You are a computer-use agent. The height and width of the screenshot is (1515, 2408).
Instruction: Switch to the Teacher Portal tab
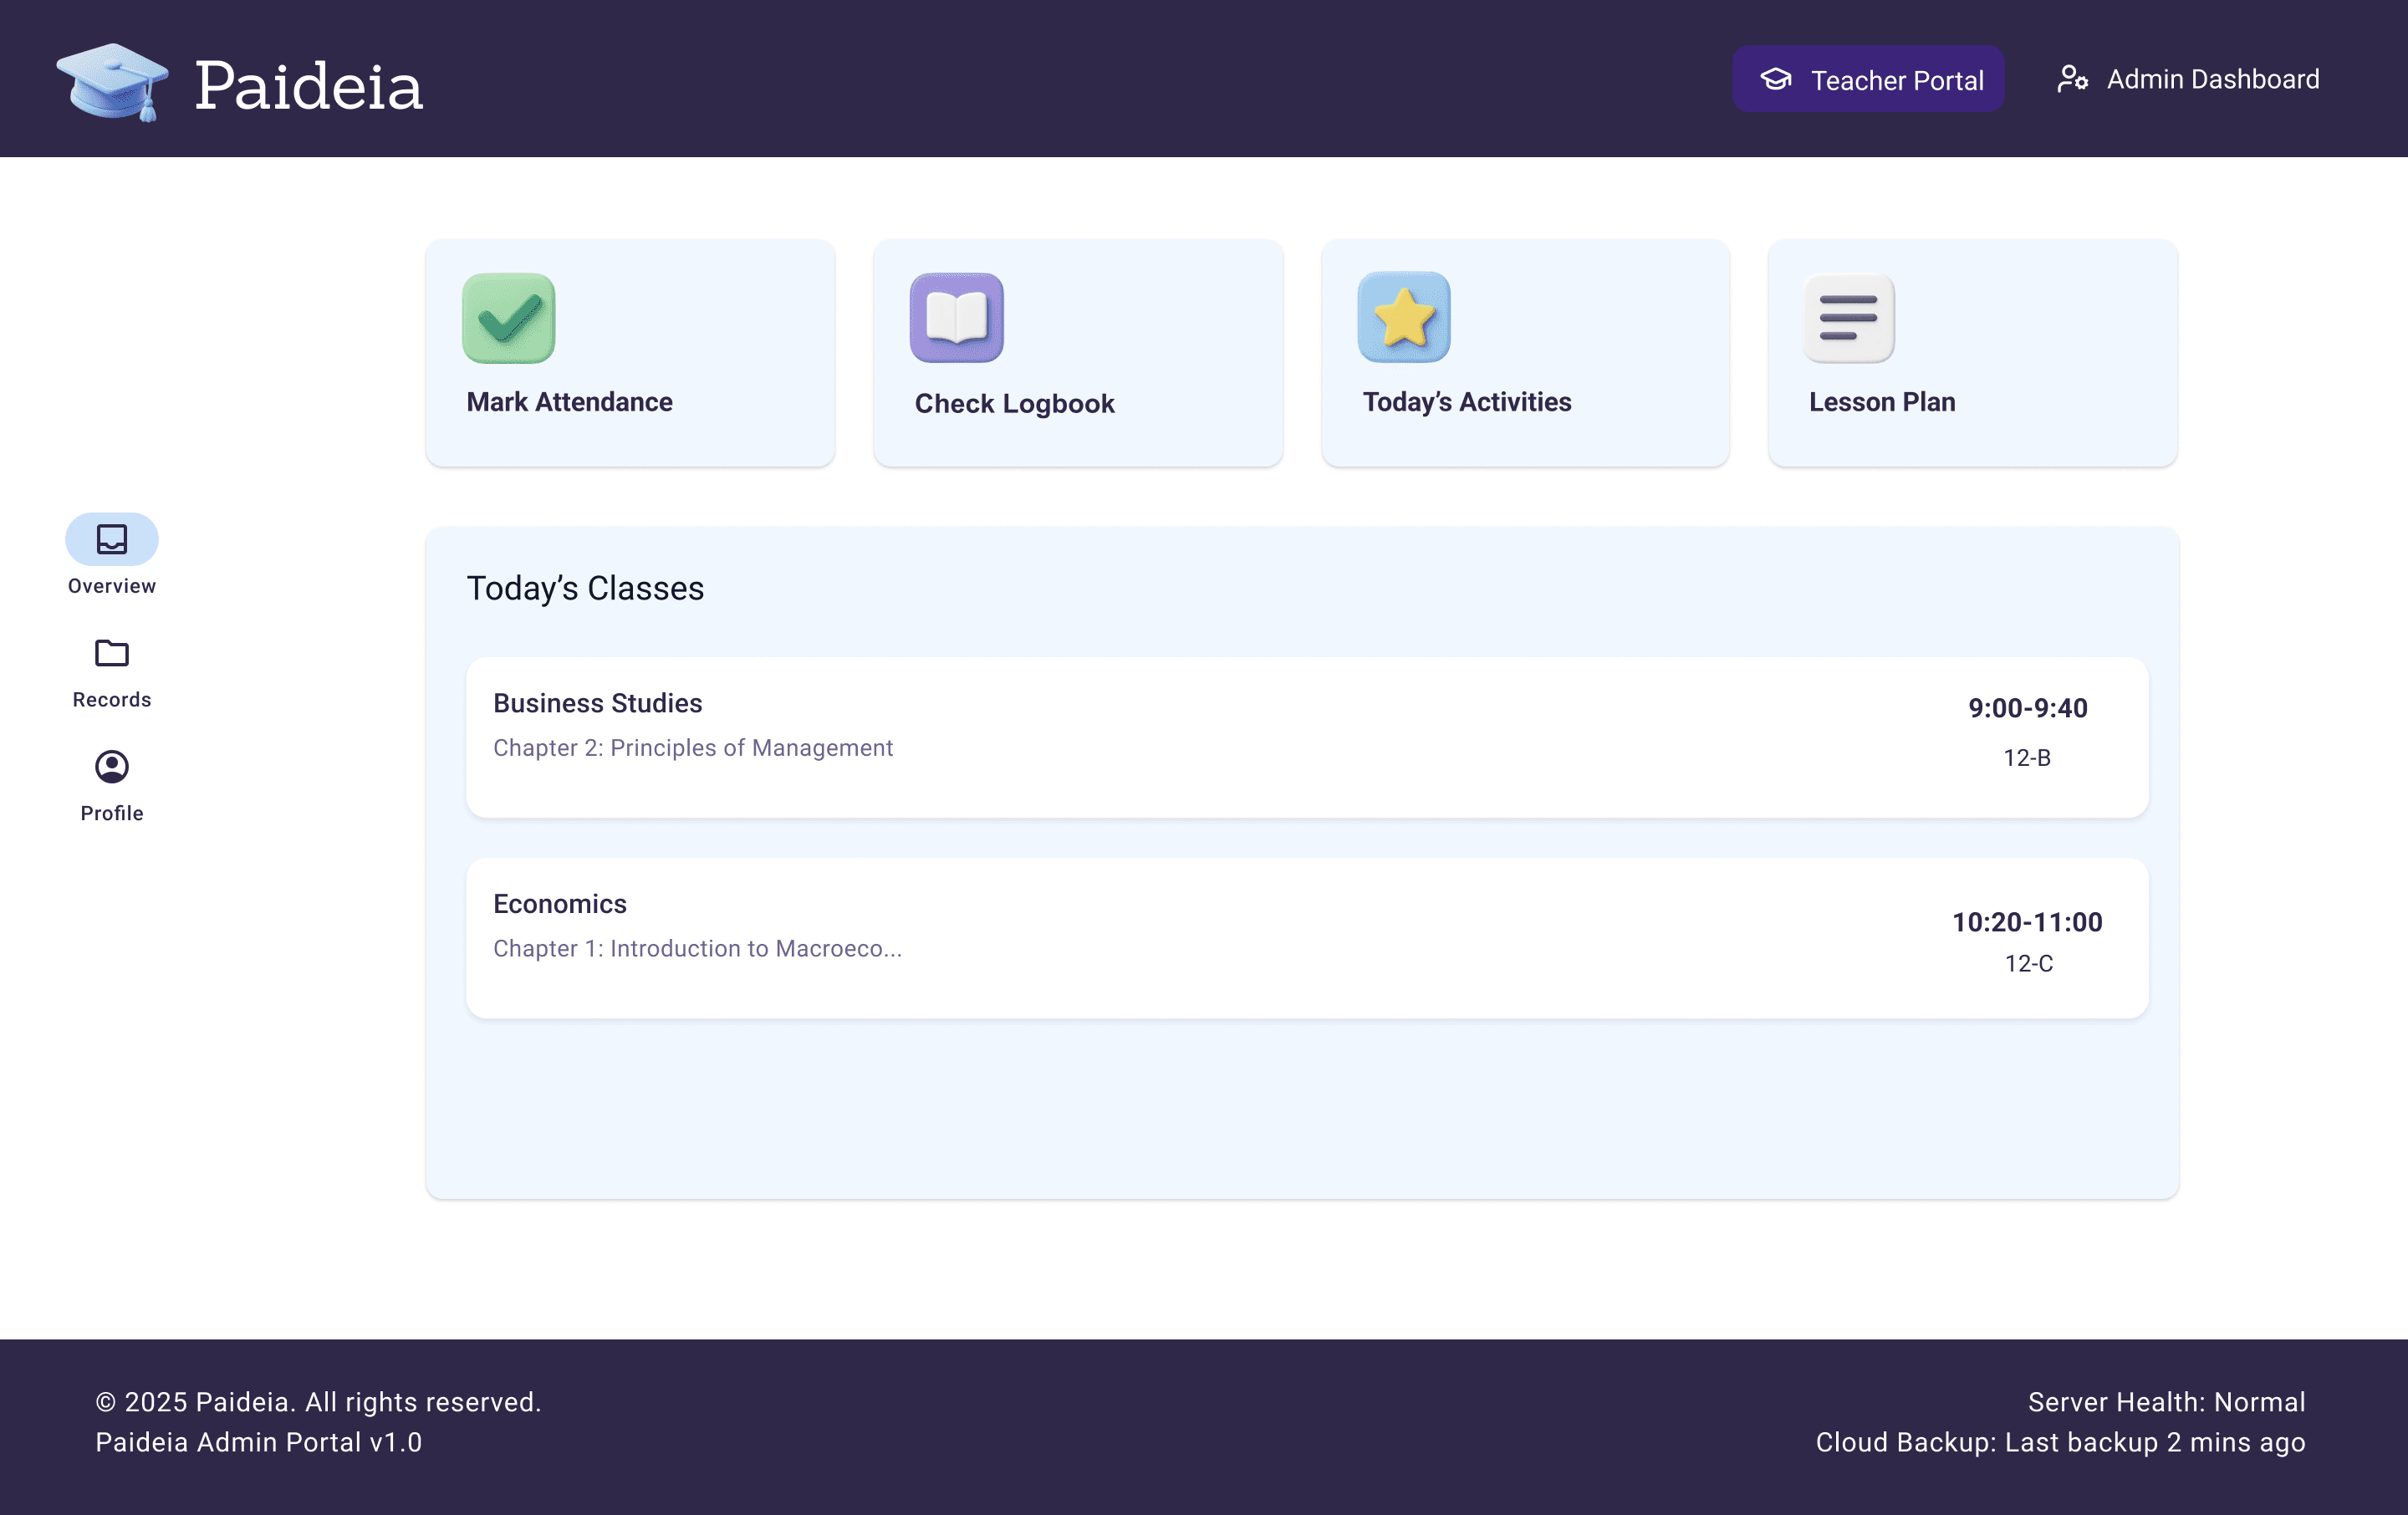1867,79
